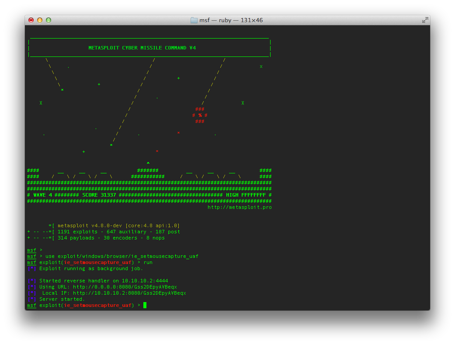Viewport: 455px width, 345px height.
Task: Click 'Exploit running as background job.' line
Action: point(91,268)
